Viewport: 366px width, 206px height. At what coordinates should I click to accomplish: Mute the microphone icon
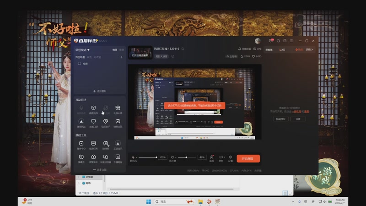133,157
